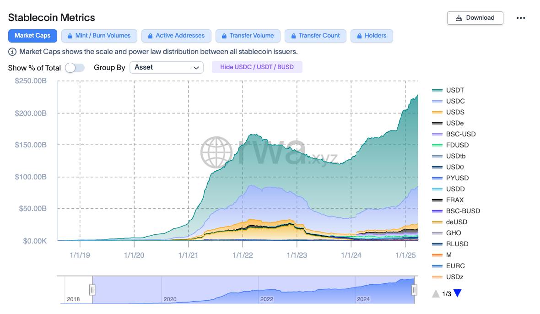This screenshot has width=540, height=314.
Task: Go to previous legend page with gray arrow
Action: click(x=436, y=294)
